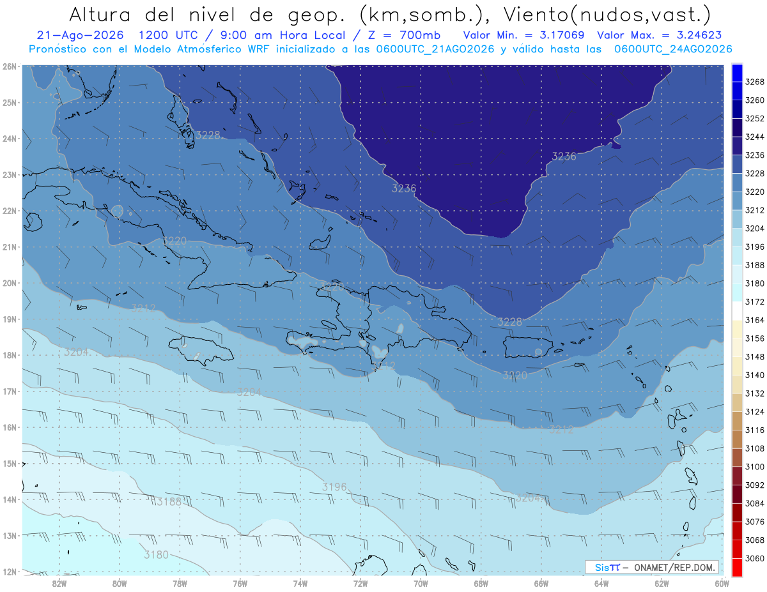Click the colorbar label 3140
The width and height of the screenshot is (767, 592).
[x=755, y=375]
